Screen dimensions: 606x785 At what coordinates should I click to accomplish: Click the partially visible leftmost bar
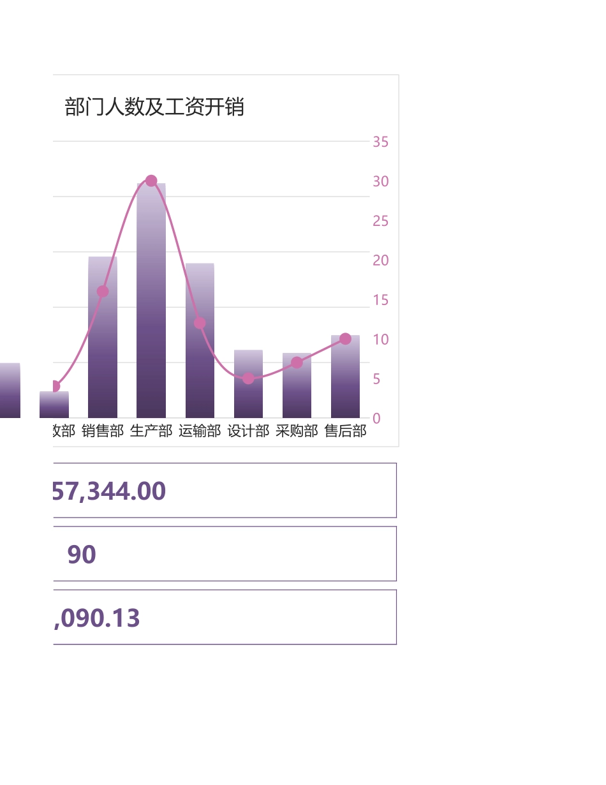tap(9, 389)
